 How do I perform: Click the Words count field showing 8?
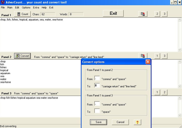[x=76, y=14]
